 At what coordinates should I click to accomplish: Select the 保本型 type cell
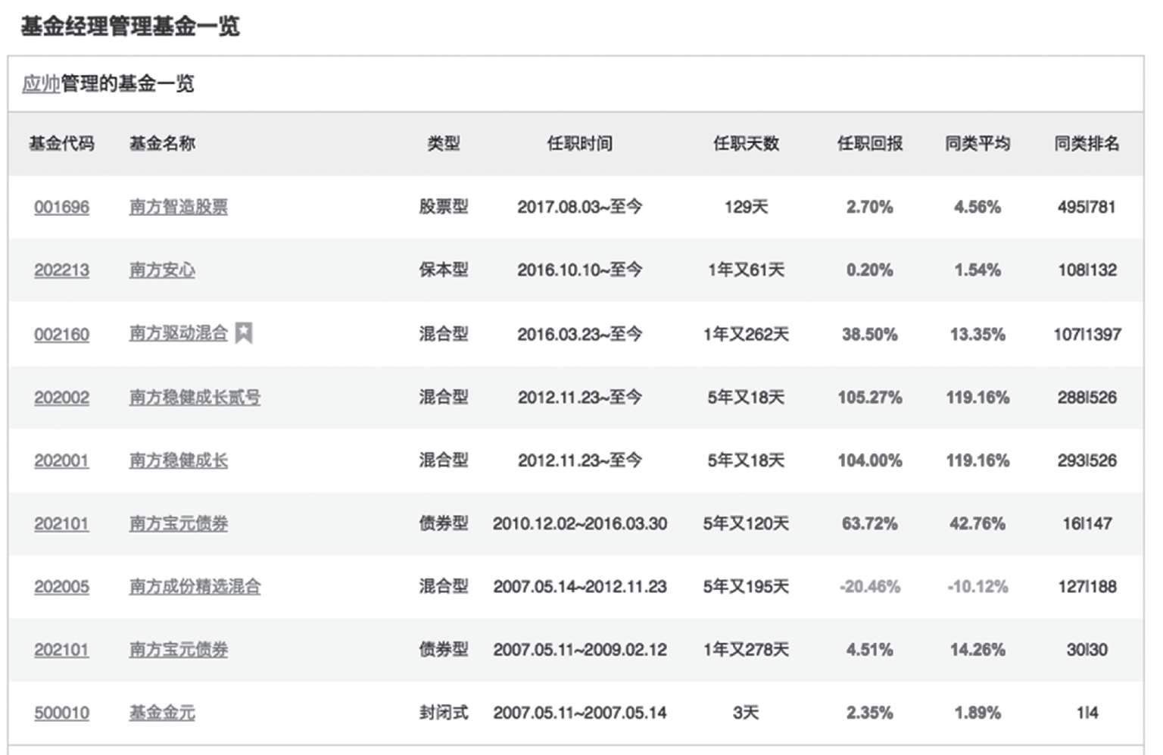[x=444, y=270]
